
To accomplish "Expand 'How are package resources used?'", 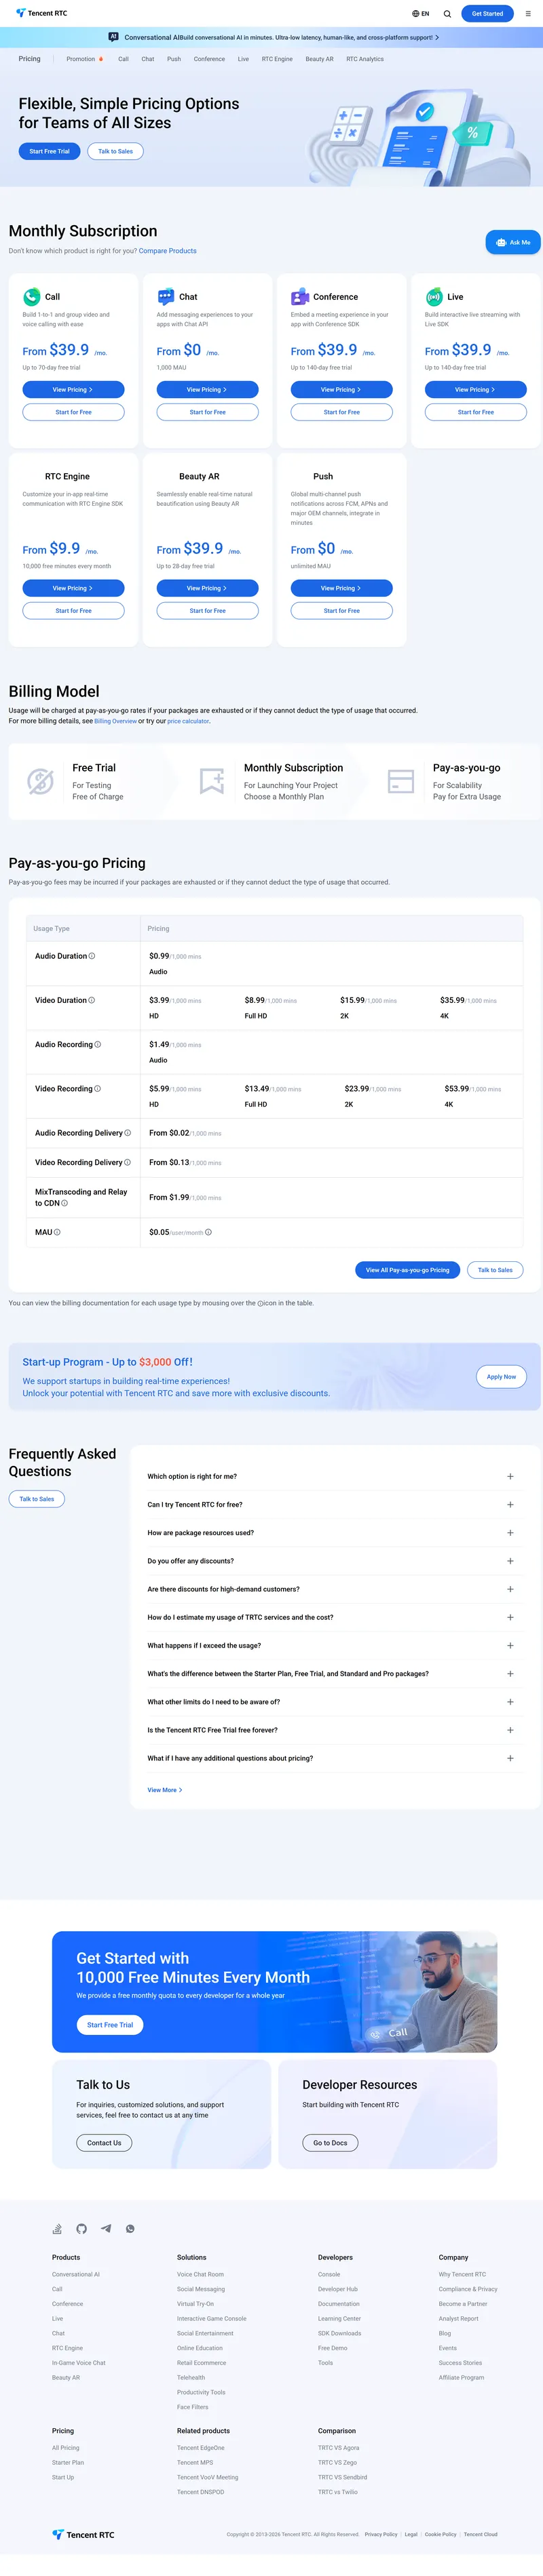I will [x=510, y=1533].
